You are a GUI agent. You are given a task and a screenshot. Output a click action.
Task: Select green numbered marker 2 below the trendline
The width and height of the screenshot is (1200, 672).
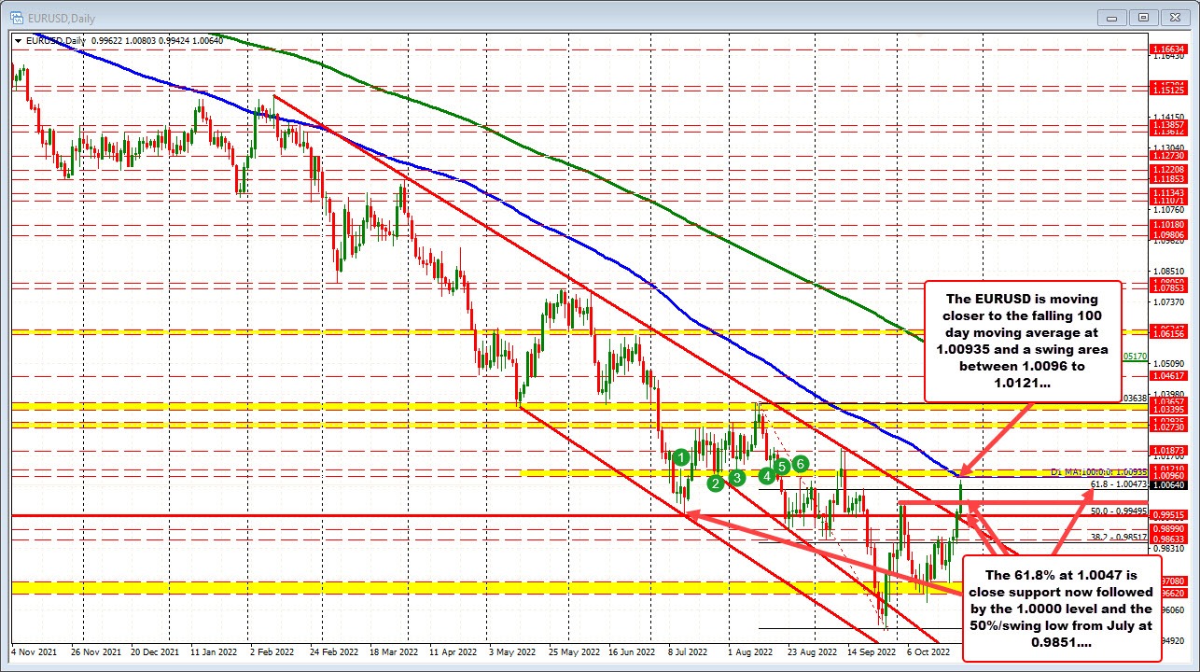pyautogui.click(x=715, y=484)
